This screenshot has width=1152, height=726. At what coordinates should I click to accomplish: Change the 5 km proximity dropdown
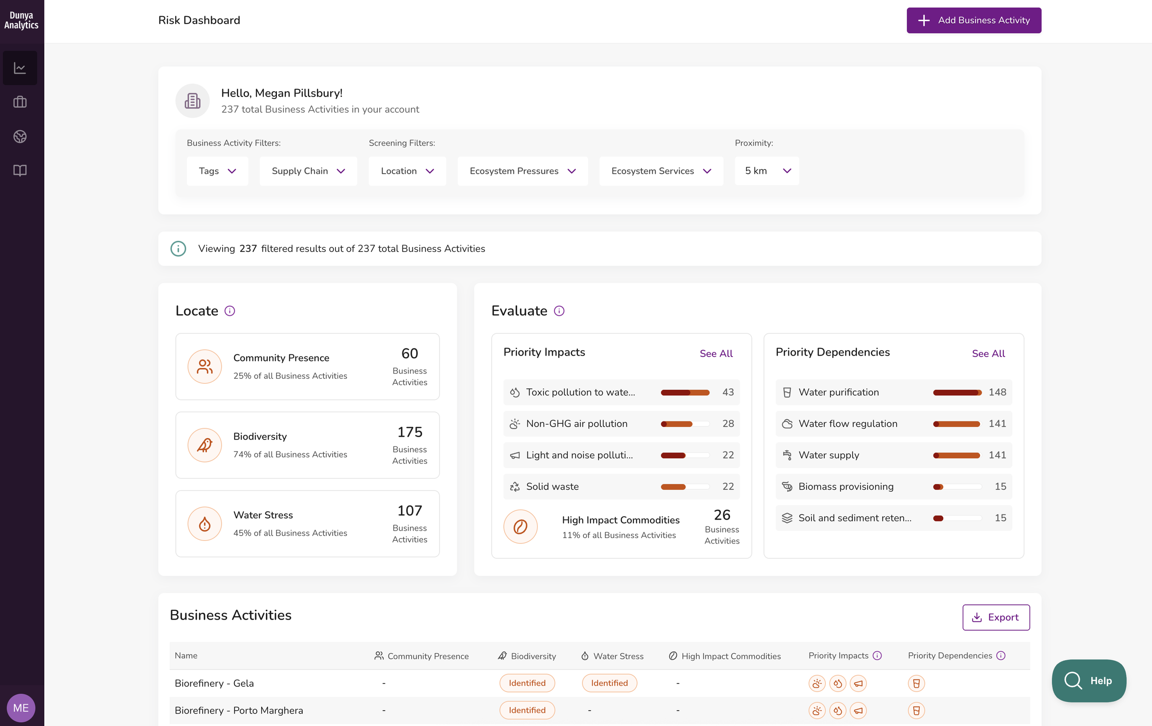tap(766, 171)
